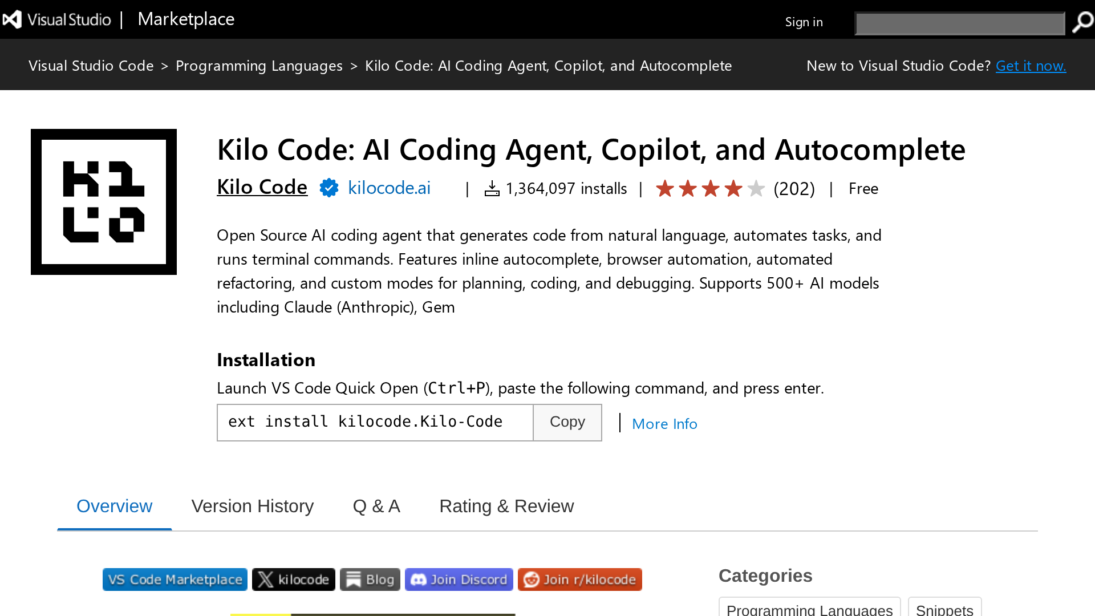
Task: Select the ext install command field
Action: pyautogui.click(x=375, y=423)
